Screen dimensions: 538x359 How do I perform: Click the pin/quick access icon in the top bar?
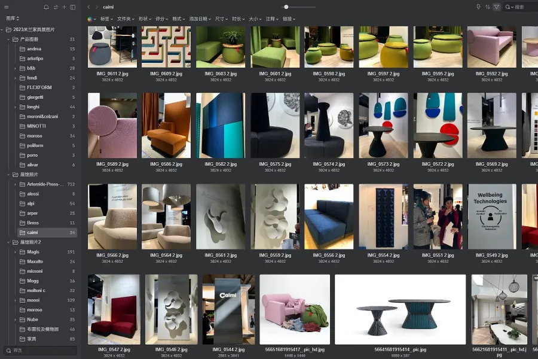pyautogui.click(x=478, y=7)
